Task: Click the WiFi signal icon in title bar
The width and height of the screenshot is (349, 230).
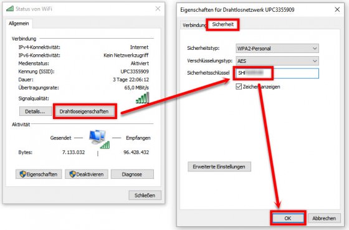Action: 10,9
